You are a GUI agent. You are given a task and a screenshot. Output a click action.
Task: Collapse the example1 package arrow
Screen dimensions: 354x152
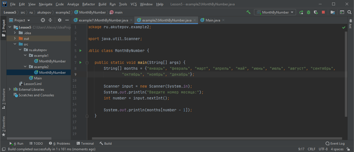(x=25, y=56)
